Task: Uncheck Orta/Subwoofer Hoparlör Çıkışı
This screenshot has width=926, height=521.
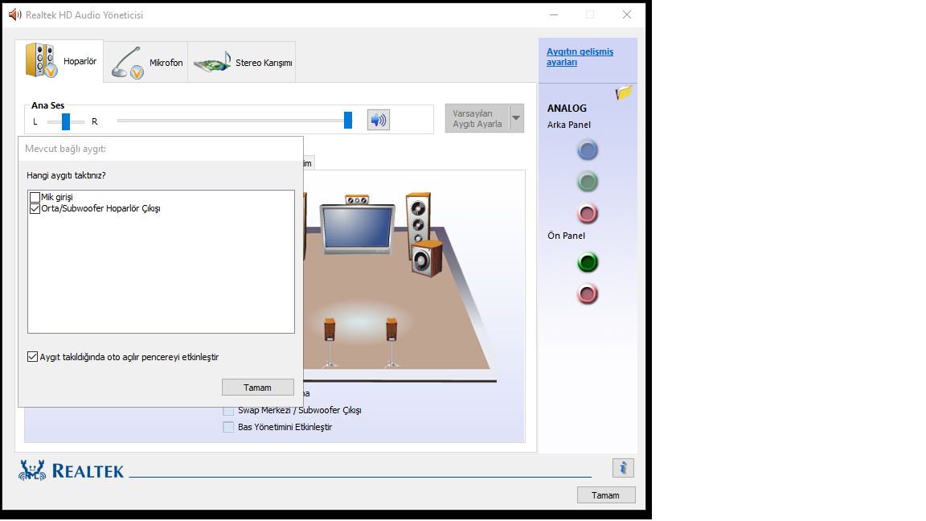Action: coord(35,208)
